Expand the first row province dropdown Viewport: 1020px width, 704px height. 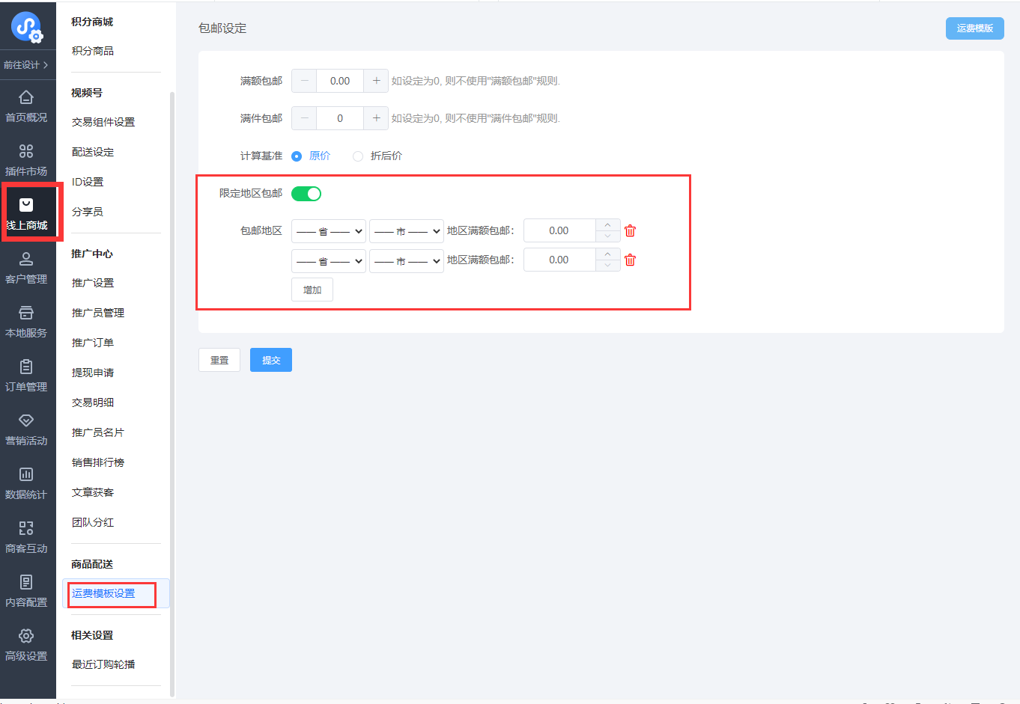click(x=329, y=231)
